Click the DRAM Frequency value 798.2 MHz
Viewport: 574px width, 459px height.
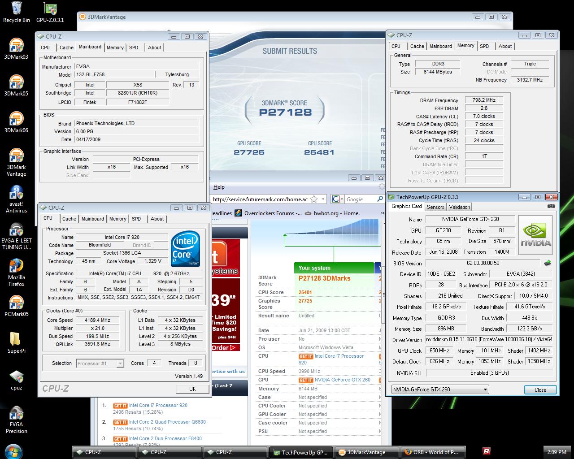(x=483, y=100)
